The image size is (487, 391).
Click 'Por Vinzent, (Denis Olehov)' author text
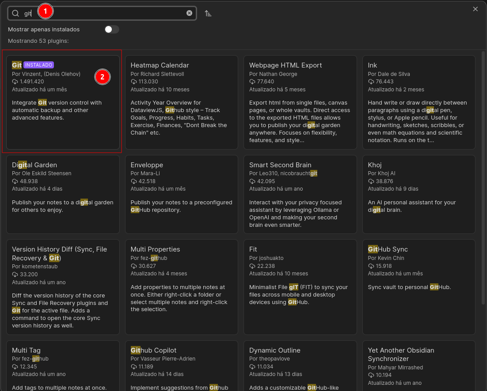point(46,74)
